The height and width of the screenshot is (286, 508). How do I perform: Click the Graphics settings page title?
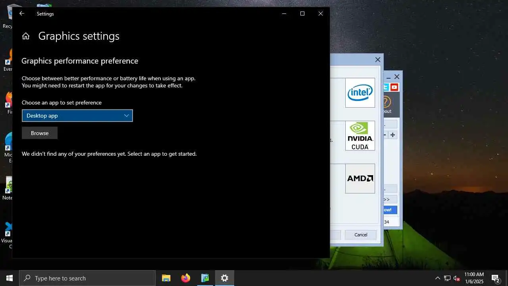point(79,36)
